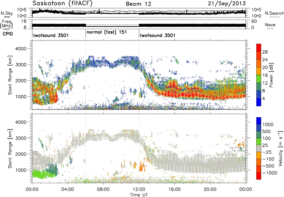Click the 'Time UT' axis title
284x197 pixels.
click(x=139, y=195)
